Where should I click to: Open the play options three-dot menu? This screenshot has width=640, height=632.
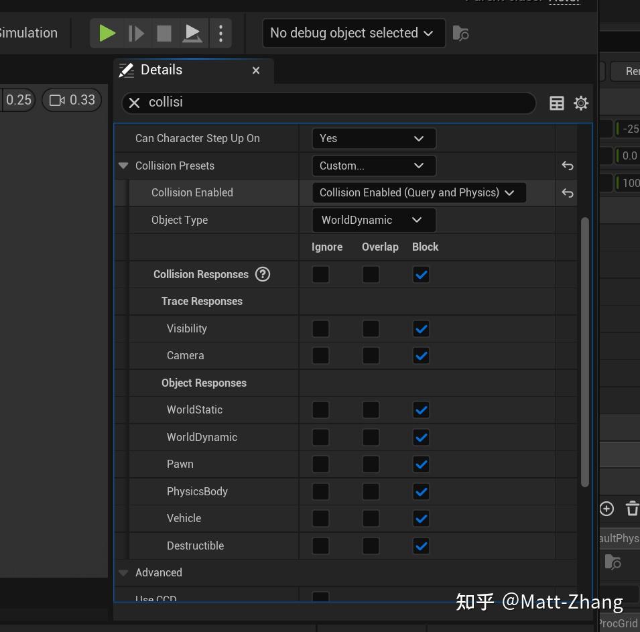tap(220, 33)
